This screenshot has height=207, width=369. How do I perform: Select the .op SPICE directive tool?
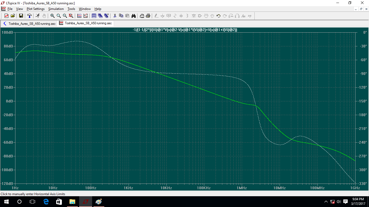250,16
